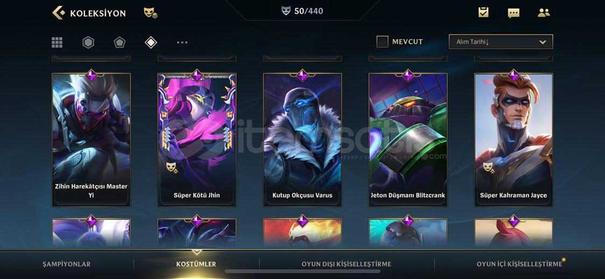Open Kutup Okçusu Varus skin card
This screenshot has width=605, height=279.
302,140
